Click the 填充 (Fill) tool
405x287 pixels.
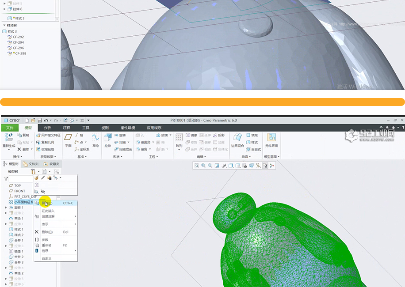[252, 135]
